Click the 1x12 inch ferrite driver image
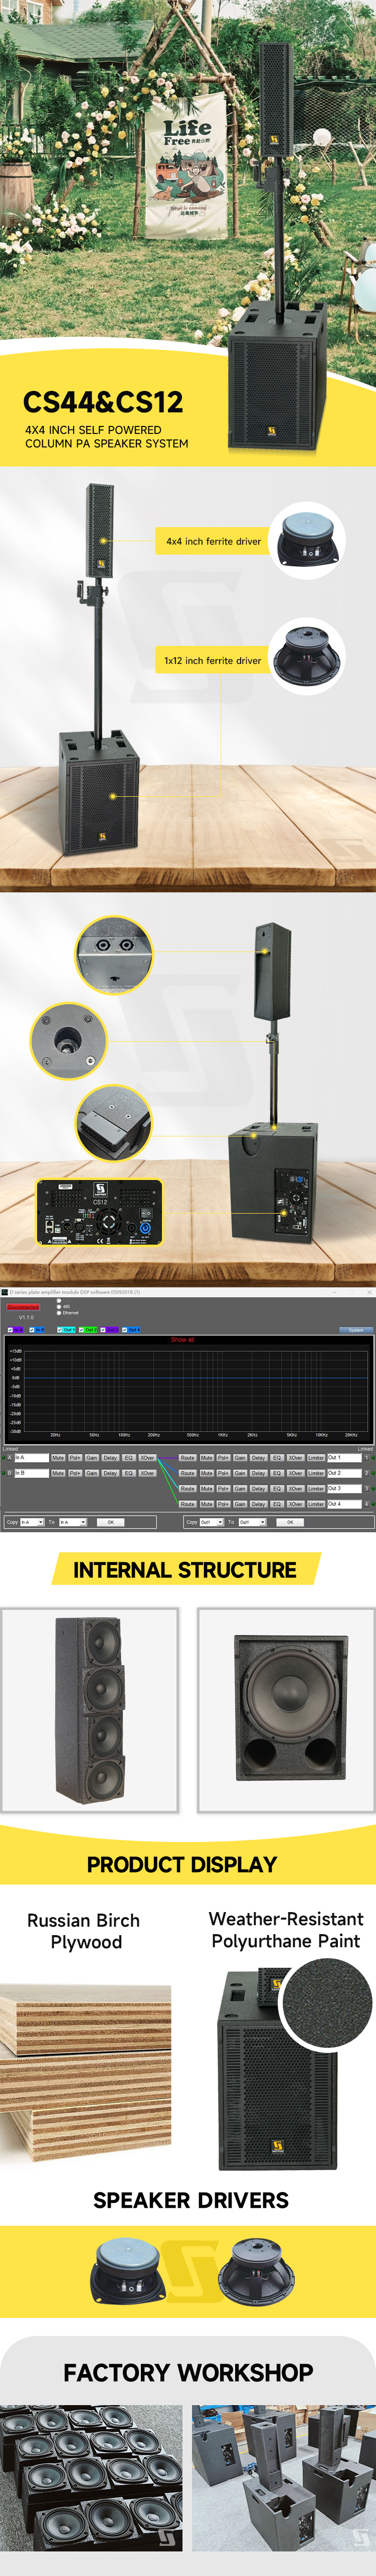 click(x=308, y=658)
